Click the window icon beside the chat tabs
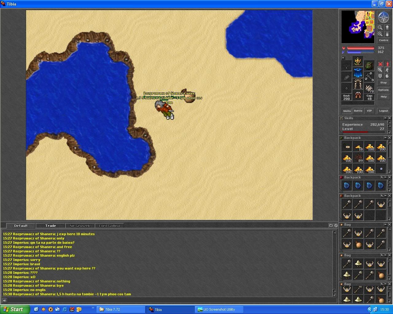This screenshot has height=314, width=393. (331, 225)
